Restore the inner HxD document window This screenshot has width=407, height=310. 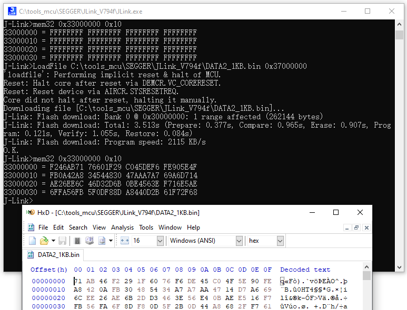click(x=356, y=228)
